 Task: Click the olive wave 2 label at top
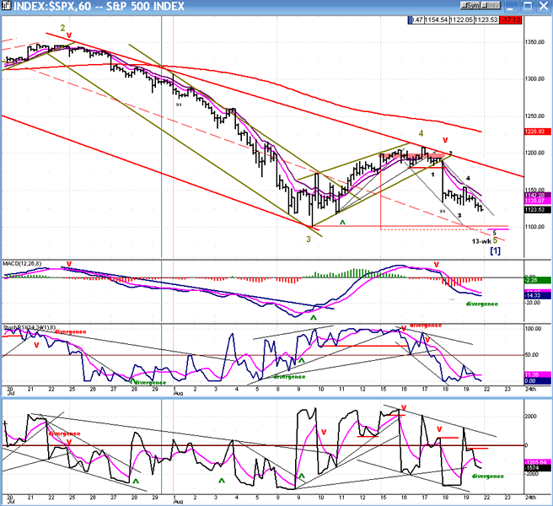(x=62, y=28)
